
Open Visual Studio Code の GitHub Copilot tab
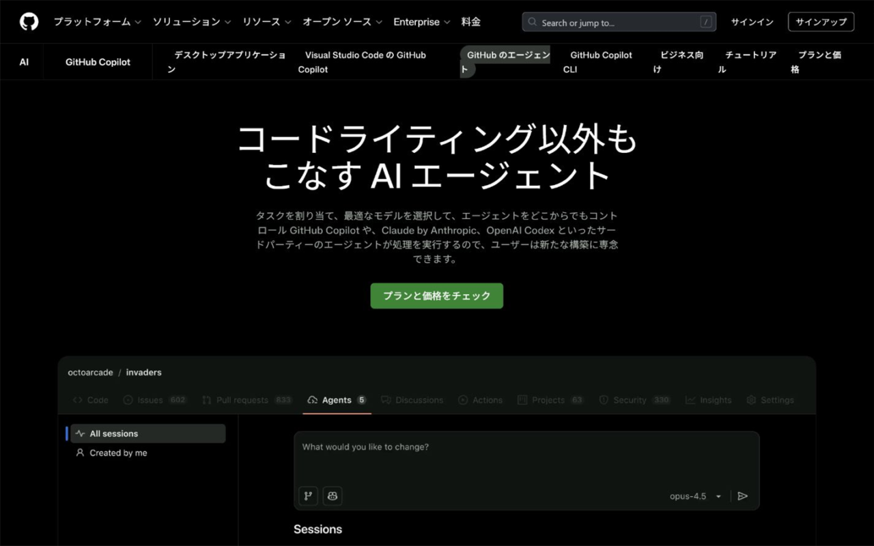pyautogui.click(x=362, y=62)
